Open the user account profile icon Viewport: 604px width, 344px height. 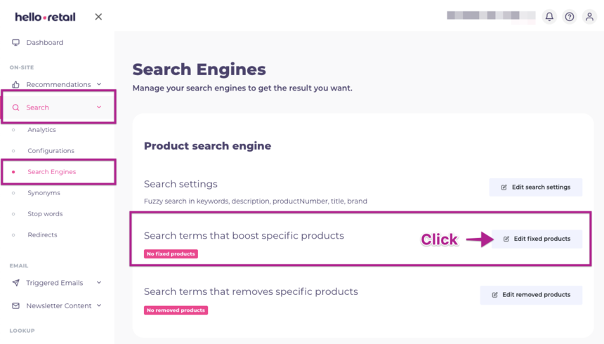click(x=590, y=17)
